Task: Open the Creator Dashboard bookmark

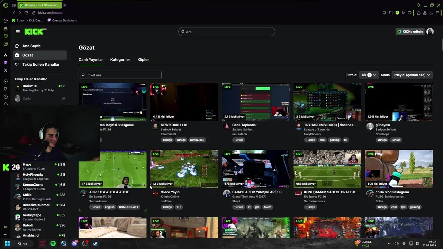Action: click(62, 20)
